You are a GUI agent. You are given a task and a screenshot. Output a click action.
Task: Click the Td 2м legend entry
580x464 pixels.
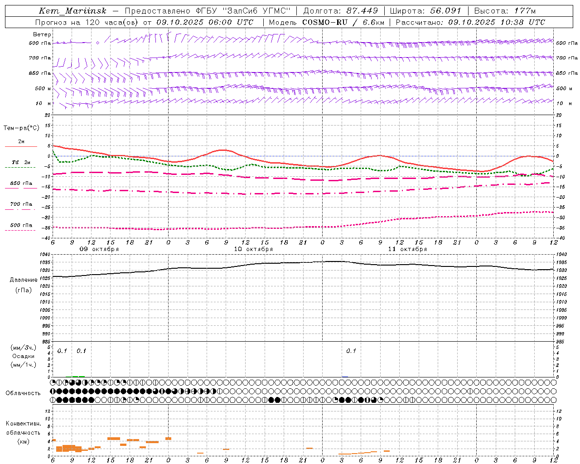21,162
